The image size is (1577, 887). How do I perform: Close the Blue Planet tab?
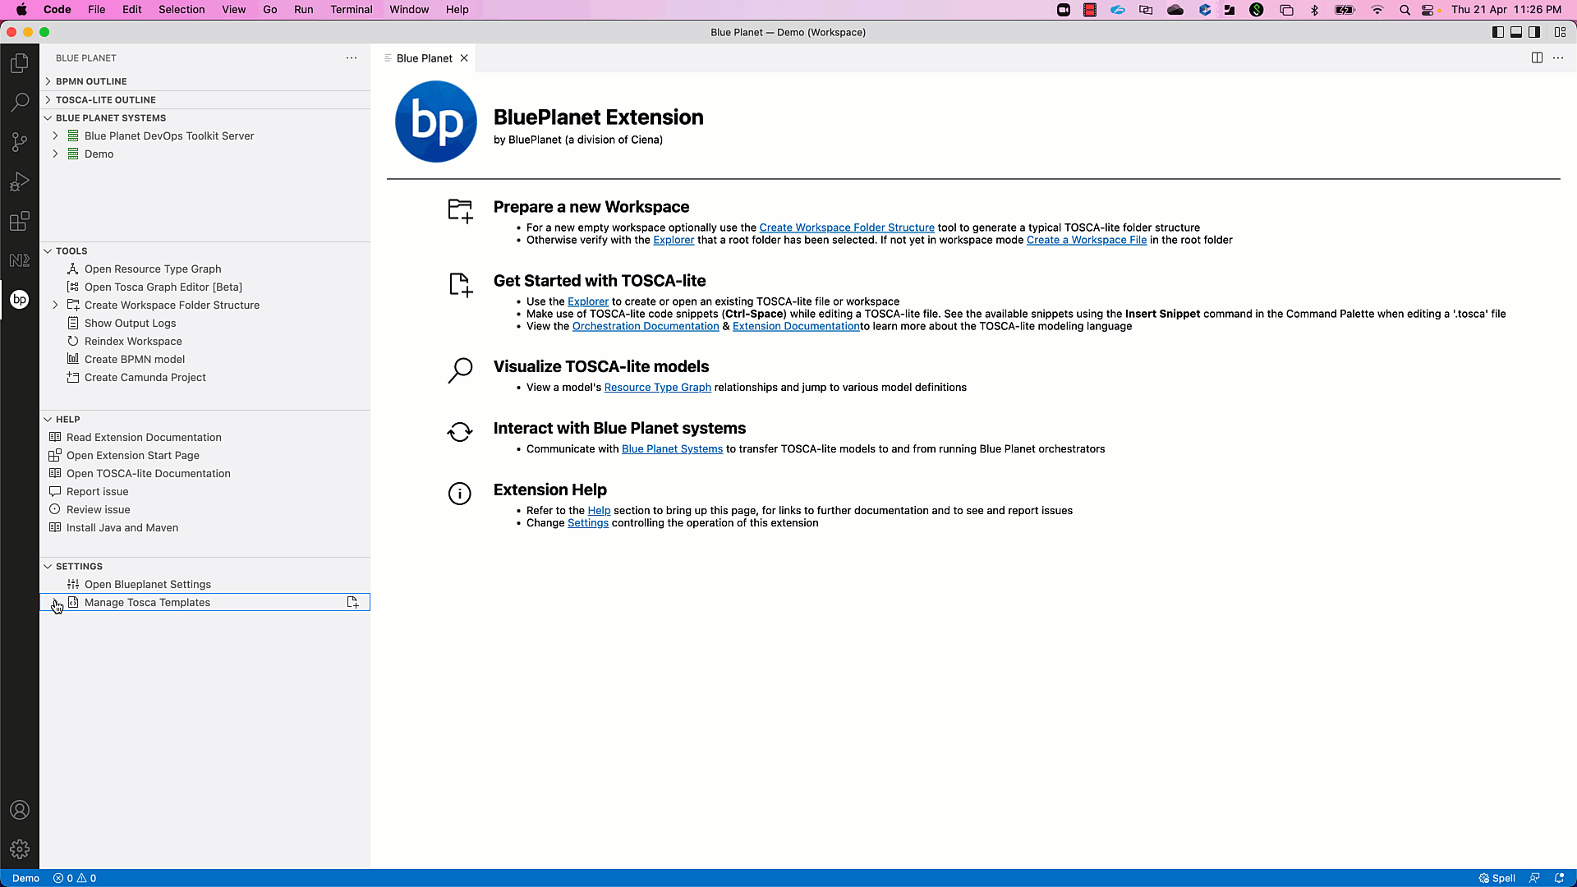tap(464, 58)
